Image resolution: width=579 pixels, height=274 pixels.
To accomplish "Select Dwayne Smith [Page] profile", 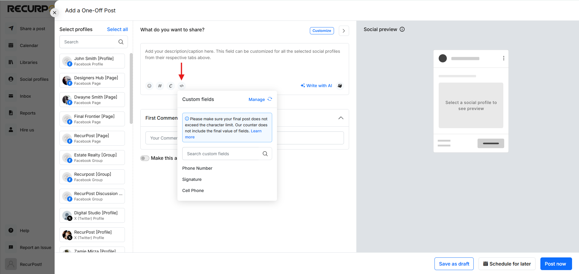I will pyautogui.click(x=92, y=100).
